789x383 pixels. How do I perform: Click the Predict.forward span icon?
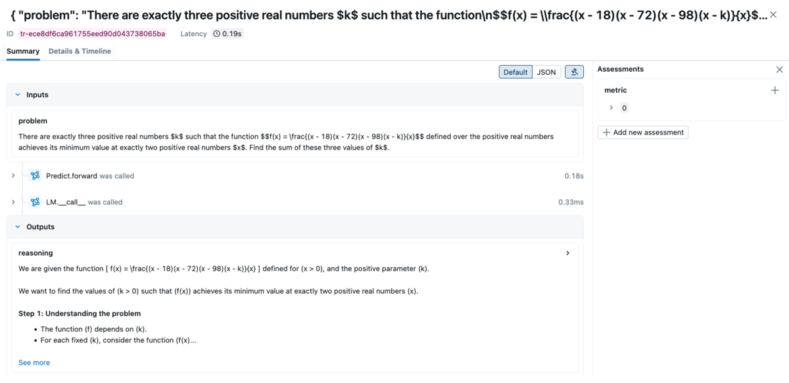point(36,176)
